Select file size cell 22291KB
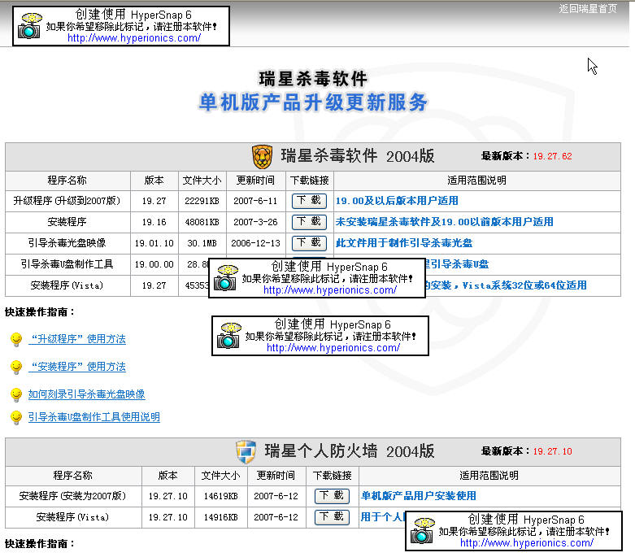The height and width of the screenshot is (557, 635). coord(202,201)
